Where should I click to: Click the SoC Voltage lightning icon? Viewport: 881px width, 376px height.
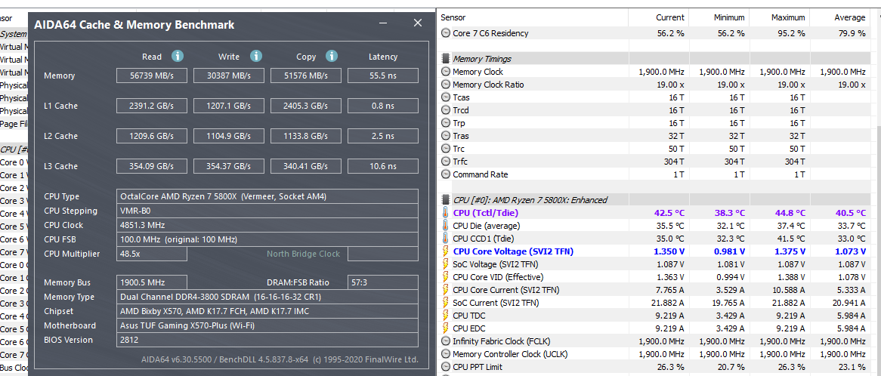pos(446,264)
